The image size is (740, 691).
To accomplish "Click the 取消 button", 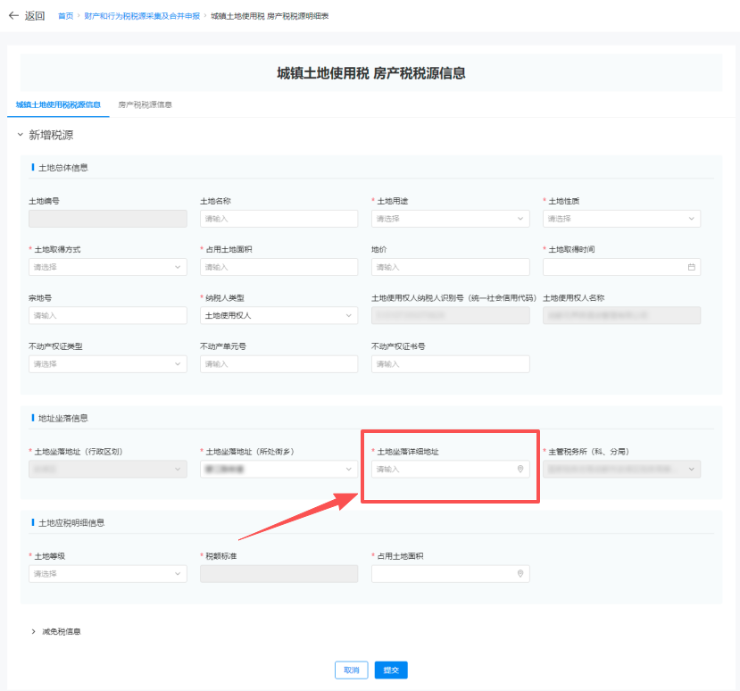I will coord(352,670).
